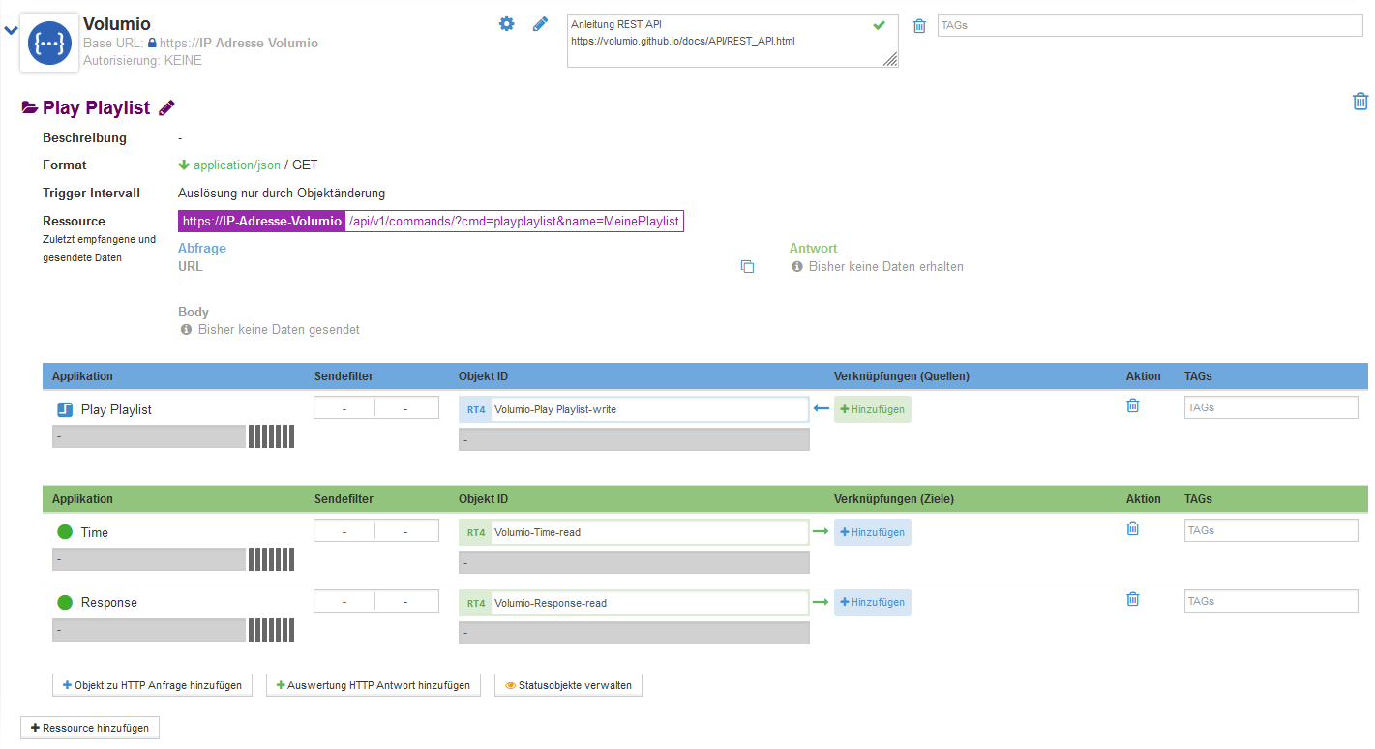
Task: Click the Volumio TAGs field at top
Action: [x=1150, y=25]
